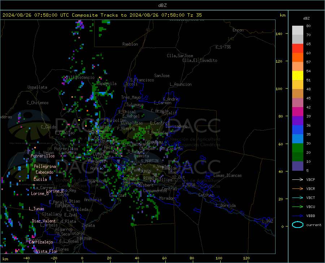Pick the purple 36-39 dBZ swatch
This screenshot has height=263, width=325.
click(x=298, y=121)
